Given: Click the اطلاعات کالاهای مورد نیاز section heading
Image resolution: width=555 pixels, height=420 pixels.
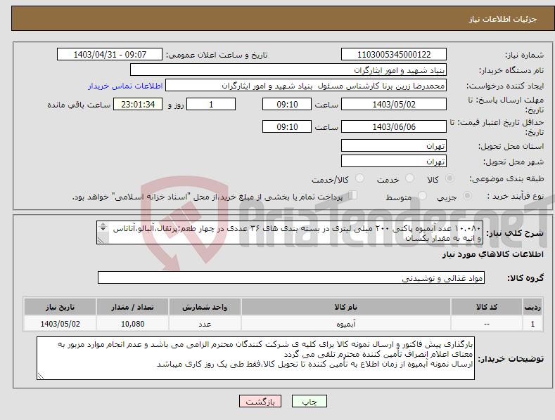Looking at the screenshot, I should pyautogui.click(x=492, y=254).
